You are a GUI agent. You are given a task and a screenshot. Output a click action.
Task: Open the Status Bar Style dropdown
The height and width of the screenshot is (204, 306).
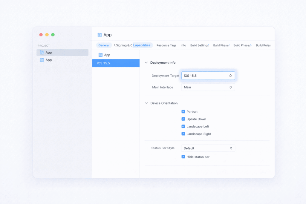pos(208,148)
